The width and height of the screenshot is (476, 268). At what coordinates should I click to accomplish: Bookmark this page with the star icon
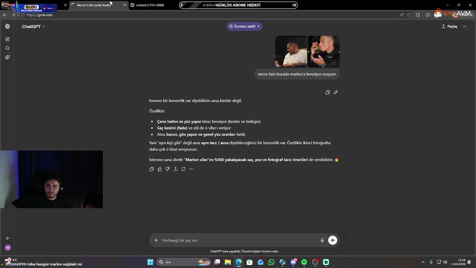409,15
